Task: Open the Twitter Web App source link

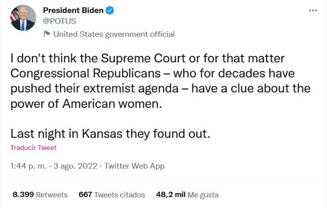Action: click(x=135, y=166)
